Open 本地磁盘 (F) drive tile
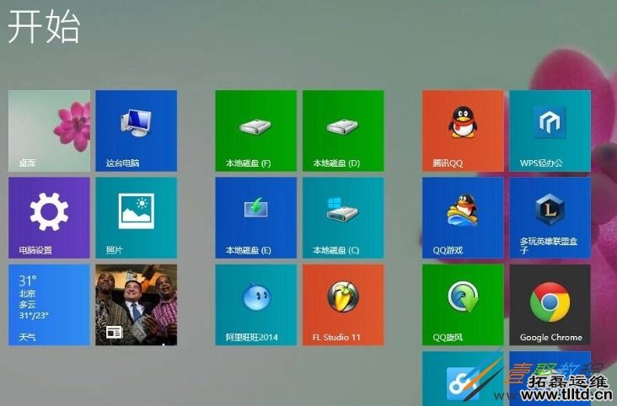617x406 pixels. click(x=255, y=131)
